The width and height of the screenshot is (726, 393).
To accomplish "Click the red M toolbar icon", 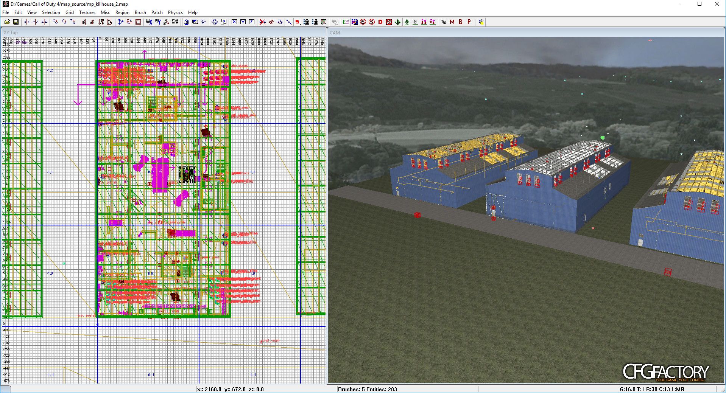I will [452, 22].
